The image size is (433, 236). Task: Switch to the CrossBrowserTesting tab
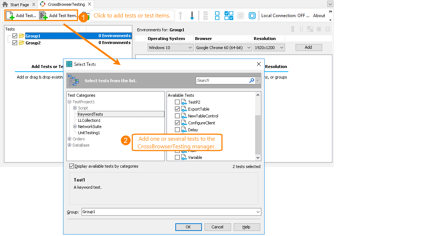click(x=66, y=4)
